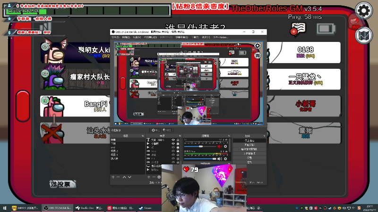This screenshot has width=378, height=212.
Task: Pop out the Scene Transitions dock header icon
Action: pos(229,163)
